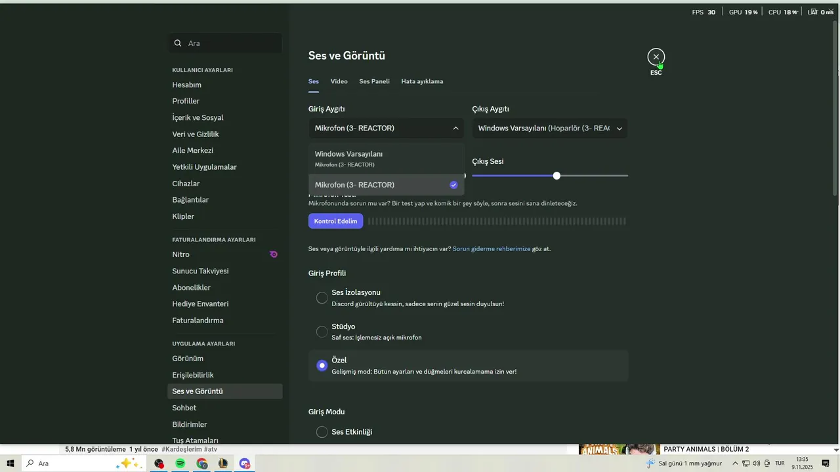Open PARTY ANIMALS video thumbnail in background browser
Screen dimensions: 840x472
(x=619, y=449)
